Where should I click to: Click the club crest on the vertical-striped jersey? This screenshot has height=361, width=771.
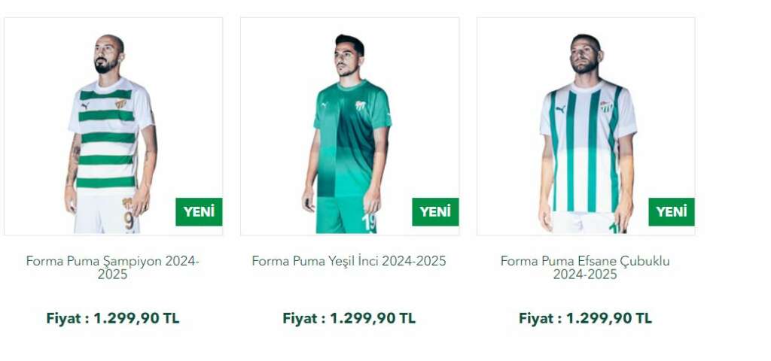coord(605,106)
